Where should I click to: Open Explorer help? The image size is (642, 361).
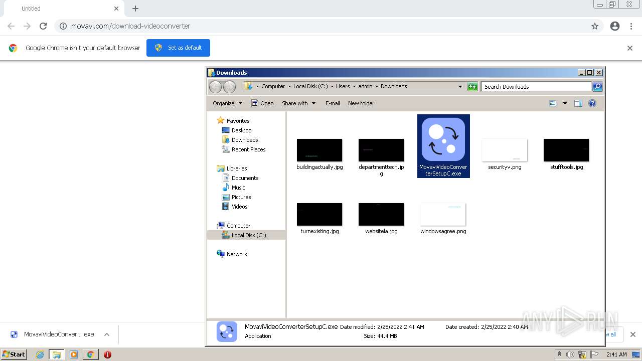tap(592, 103)
